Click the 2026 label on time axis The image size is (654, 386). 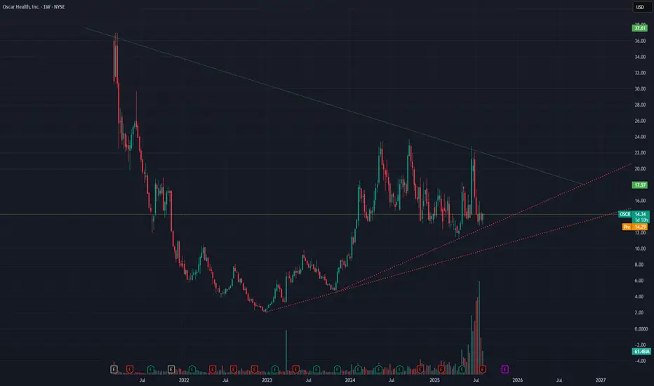click(518, 380)
